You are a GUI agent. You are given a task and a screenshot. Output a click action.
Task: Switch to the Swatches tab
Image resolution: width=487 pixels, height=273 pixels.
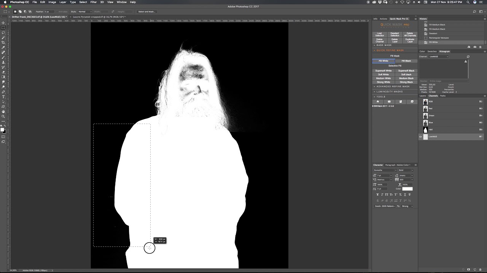point(432,51)
